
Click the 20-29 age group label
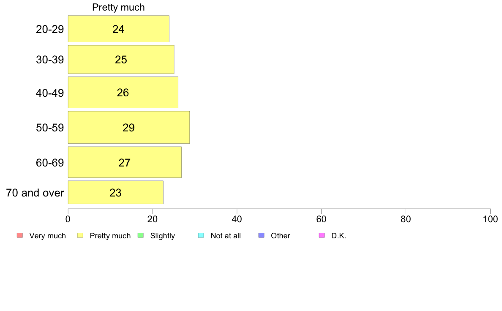click(x=50, y=29)
